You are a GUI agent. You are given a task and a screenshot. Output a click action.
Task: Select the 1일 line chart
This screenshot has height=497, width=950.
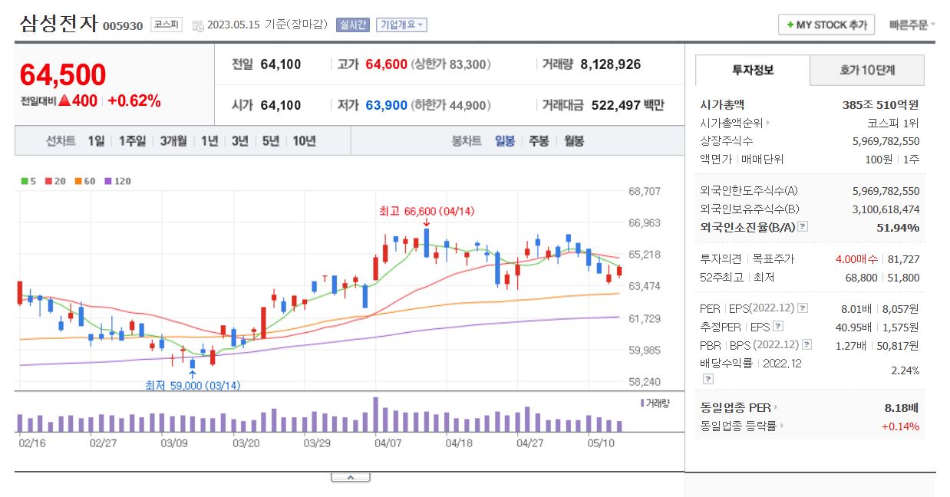[96, 141]
